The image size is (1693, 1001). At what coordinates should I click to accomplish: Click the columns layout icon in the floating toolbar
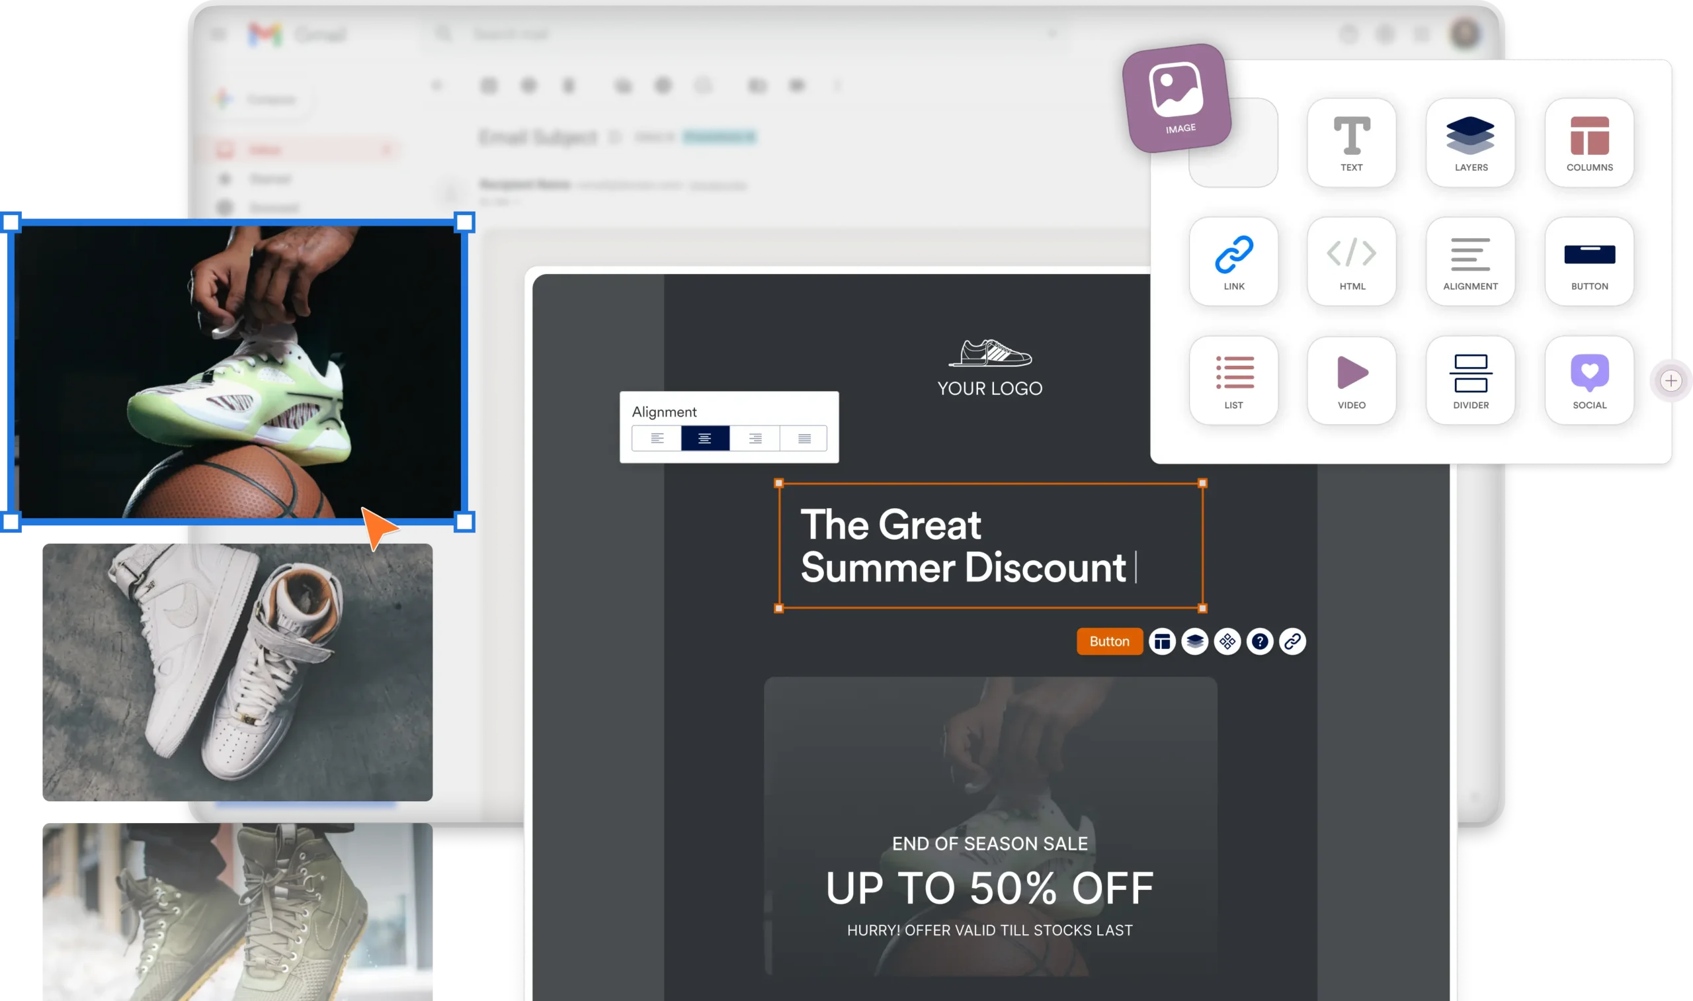click(1162, 642)
